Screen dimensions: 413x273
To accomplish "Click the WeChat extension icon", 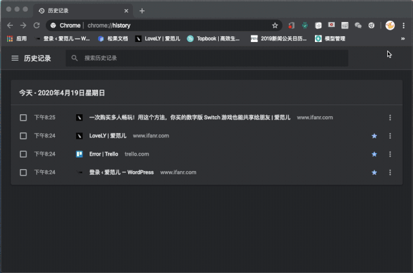I will point(358,25).
